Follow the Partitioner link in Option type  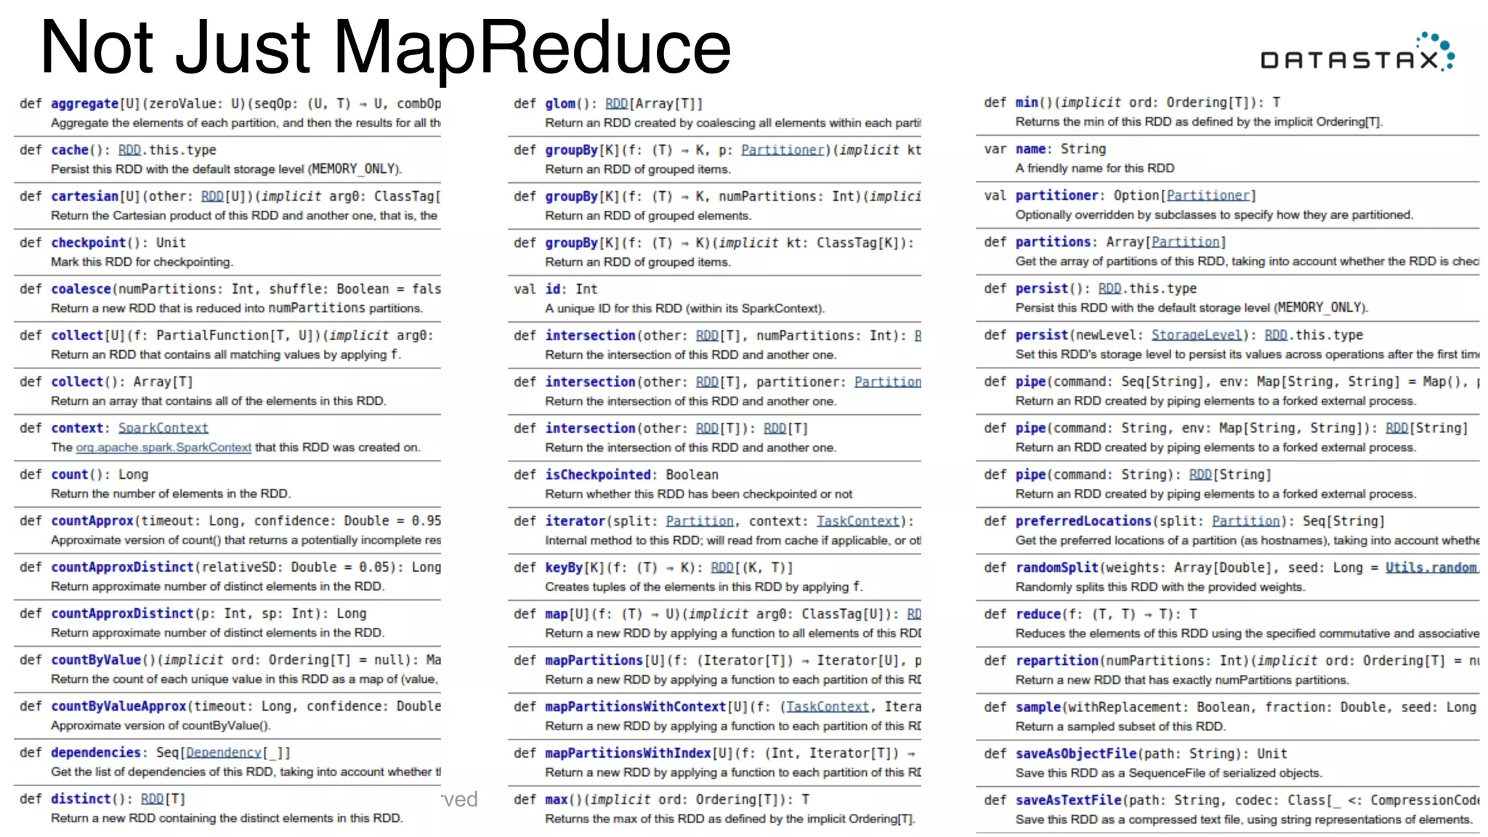(x=1208, y=195)
